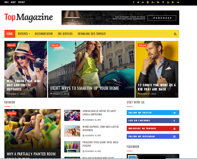The image size is (197, 159).
Task: Click the Subscribe on YouTube button
Action: [x=153, y=128]
